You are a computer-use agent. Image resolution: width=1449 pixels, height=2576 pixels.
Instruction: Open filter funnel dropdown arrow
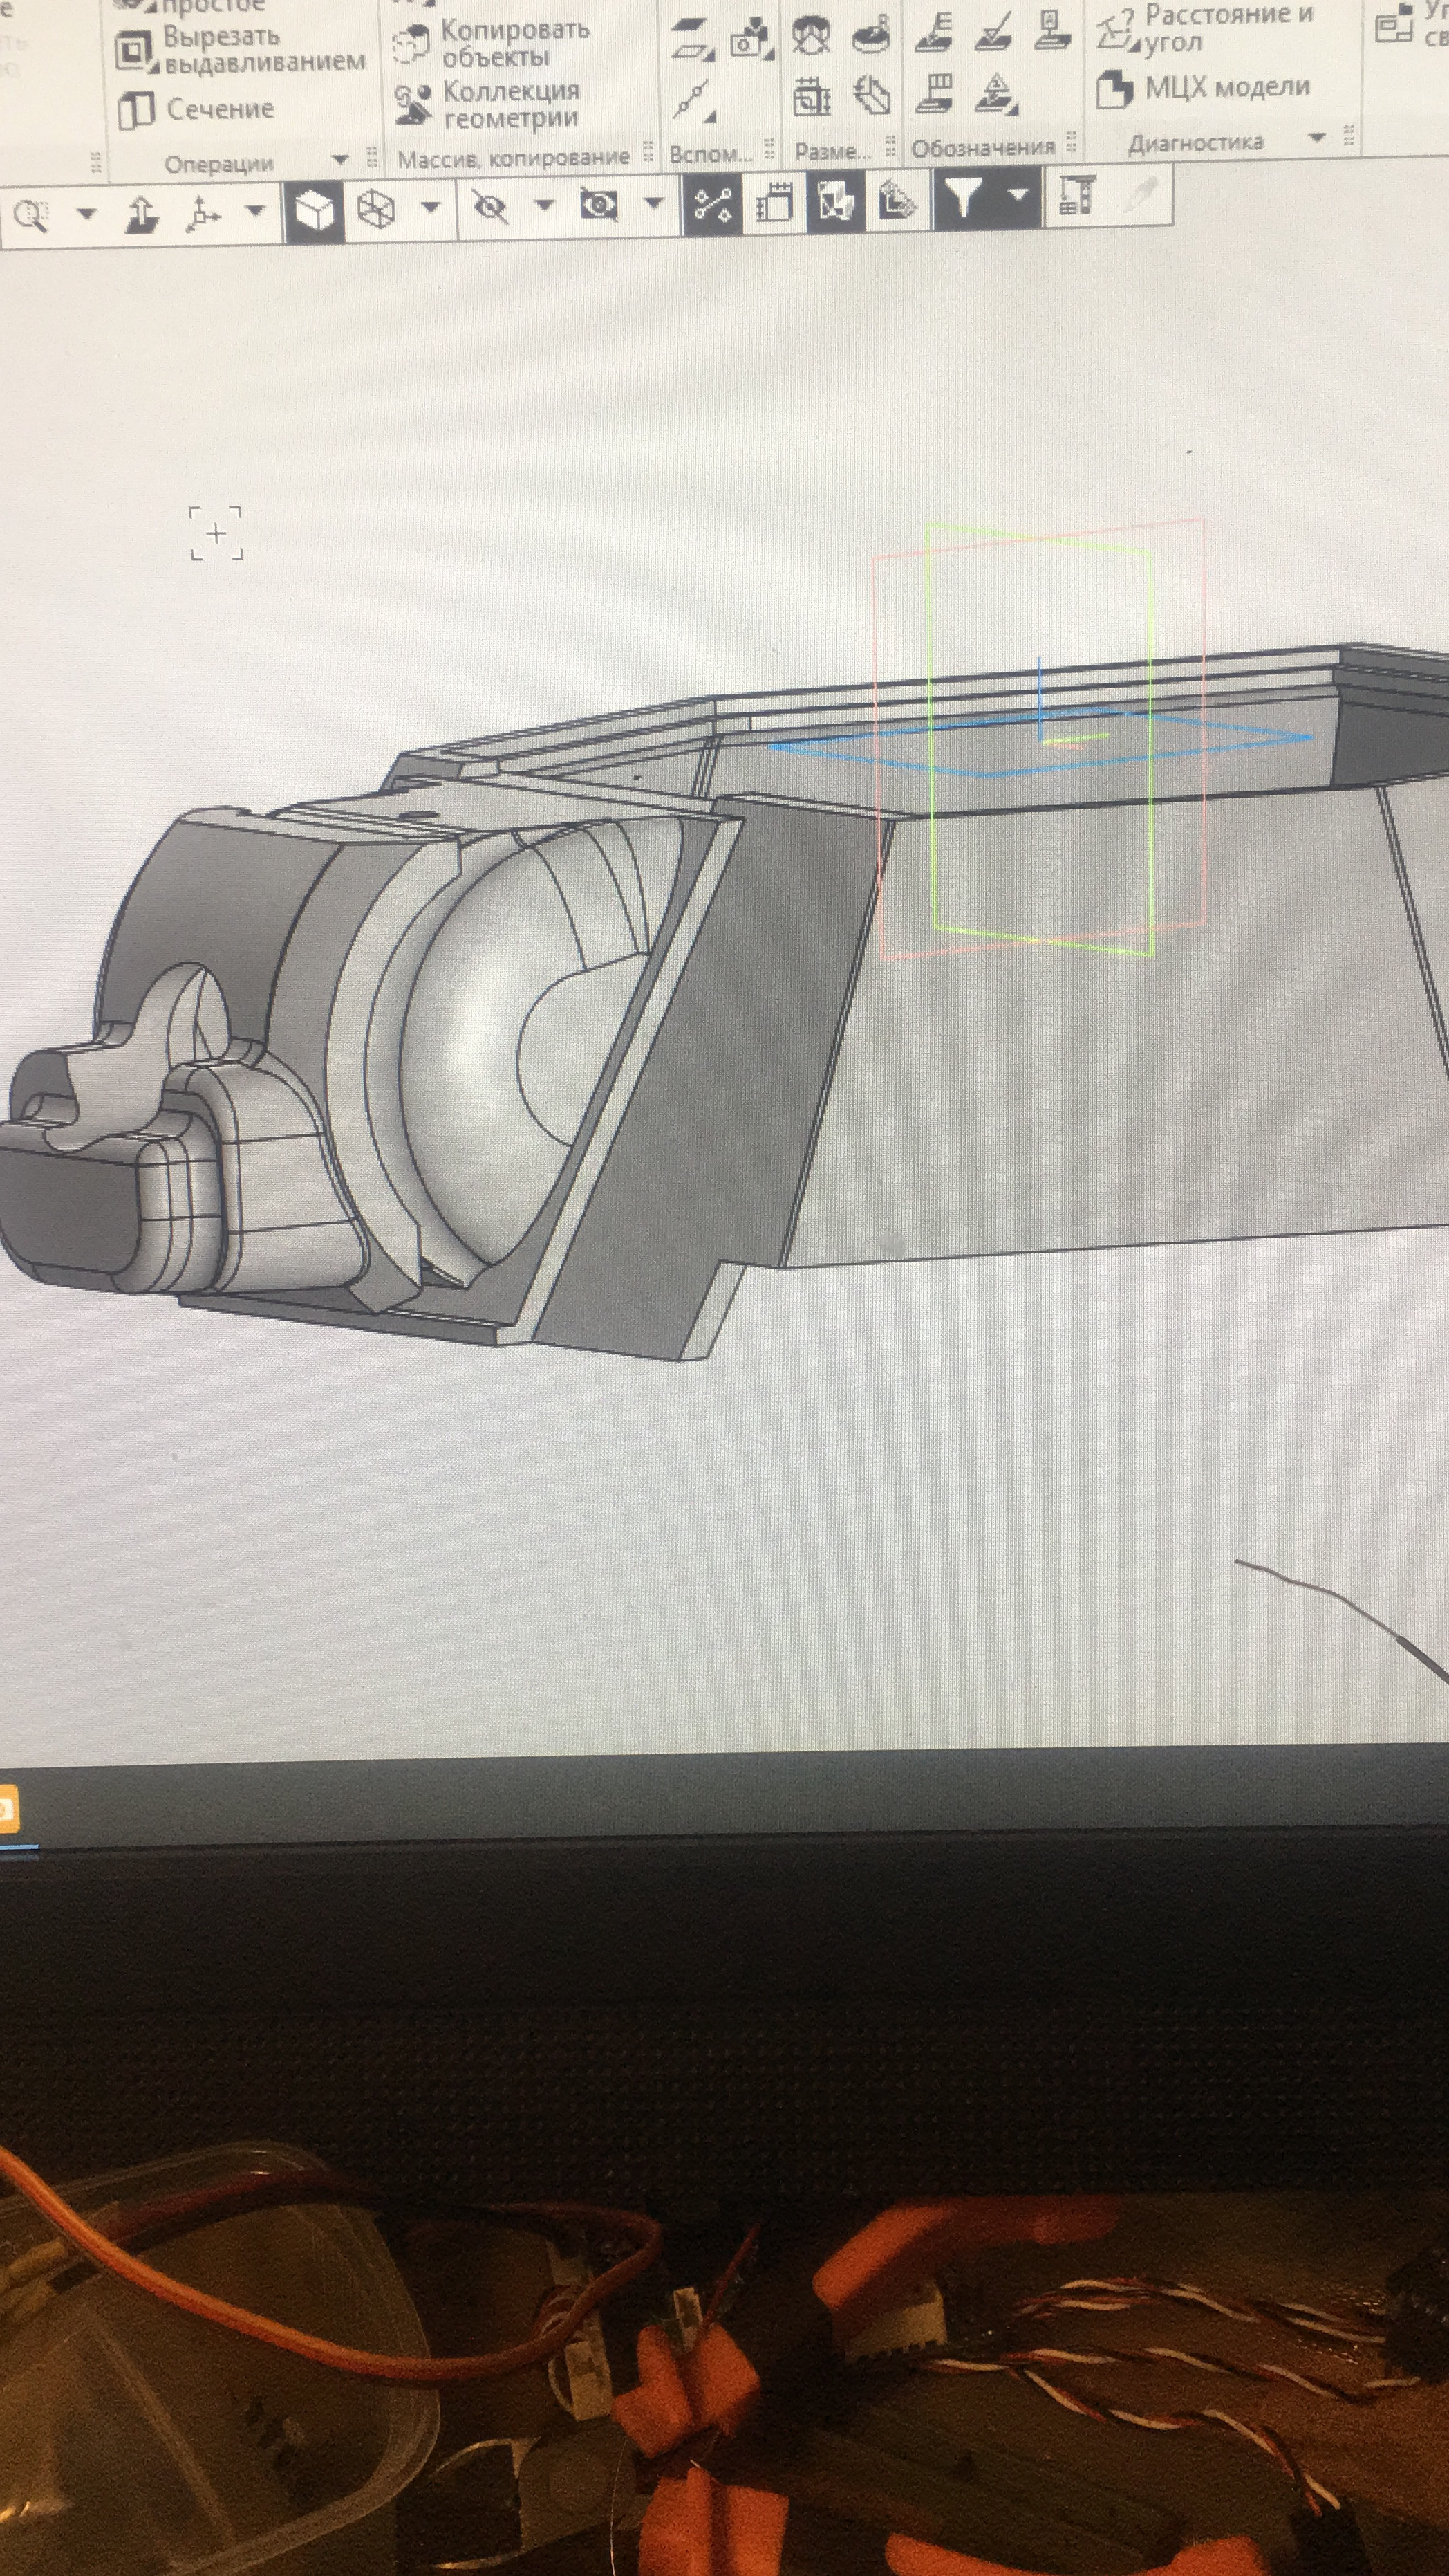(x=1018, y=194)
